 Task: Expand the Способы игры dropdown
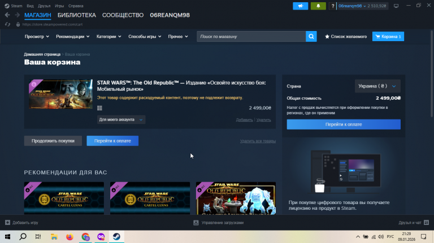coord(145,37)
